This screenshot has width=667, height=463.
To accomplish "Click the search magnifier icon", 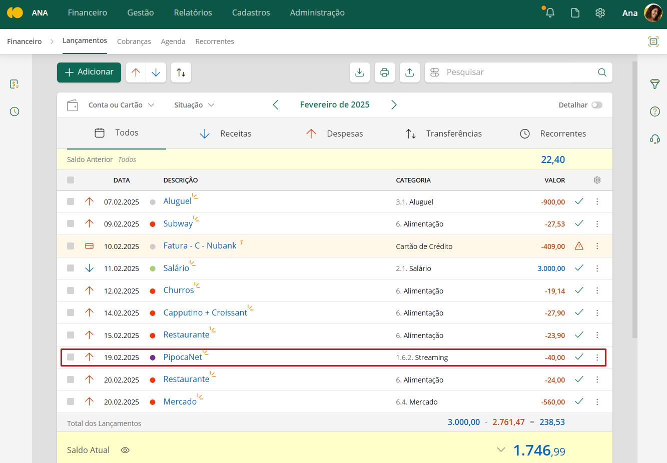I will pyautogui.click(x=602, y=72).
